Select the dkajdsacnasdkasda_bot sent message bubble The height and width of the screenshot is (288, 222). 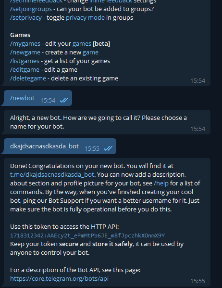click(x=60, y=146)
